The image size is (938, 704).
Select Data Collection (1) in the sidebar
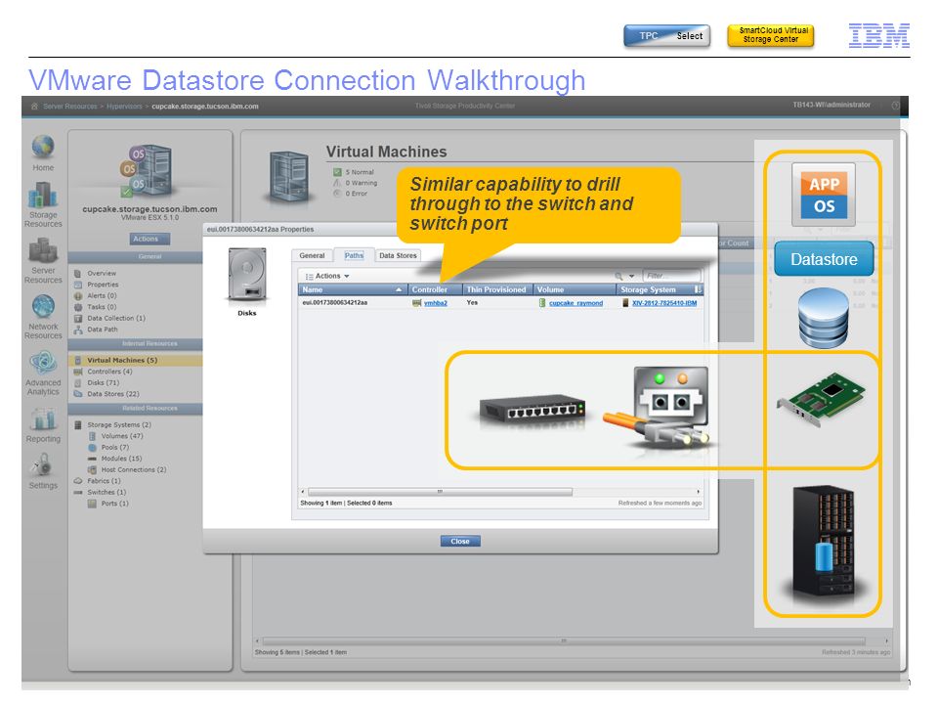[x=116, y=319]
